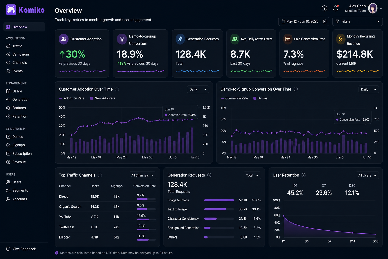Click the Demos sidebar icon
The height and width of the screenshot is (259, 388).
(8, 137)
